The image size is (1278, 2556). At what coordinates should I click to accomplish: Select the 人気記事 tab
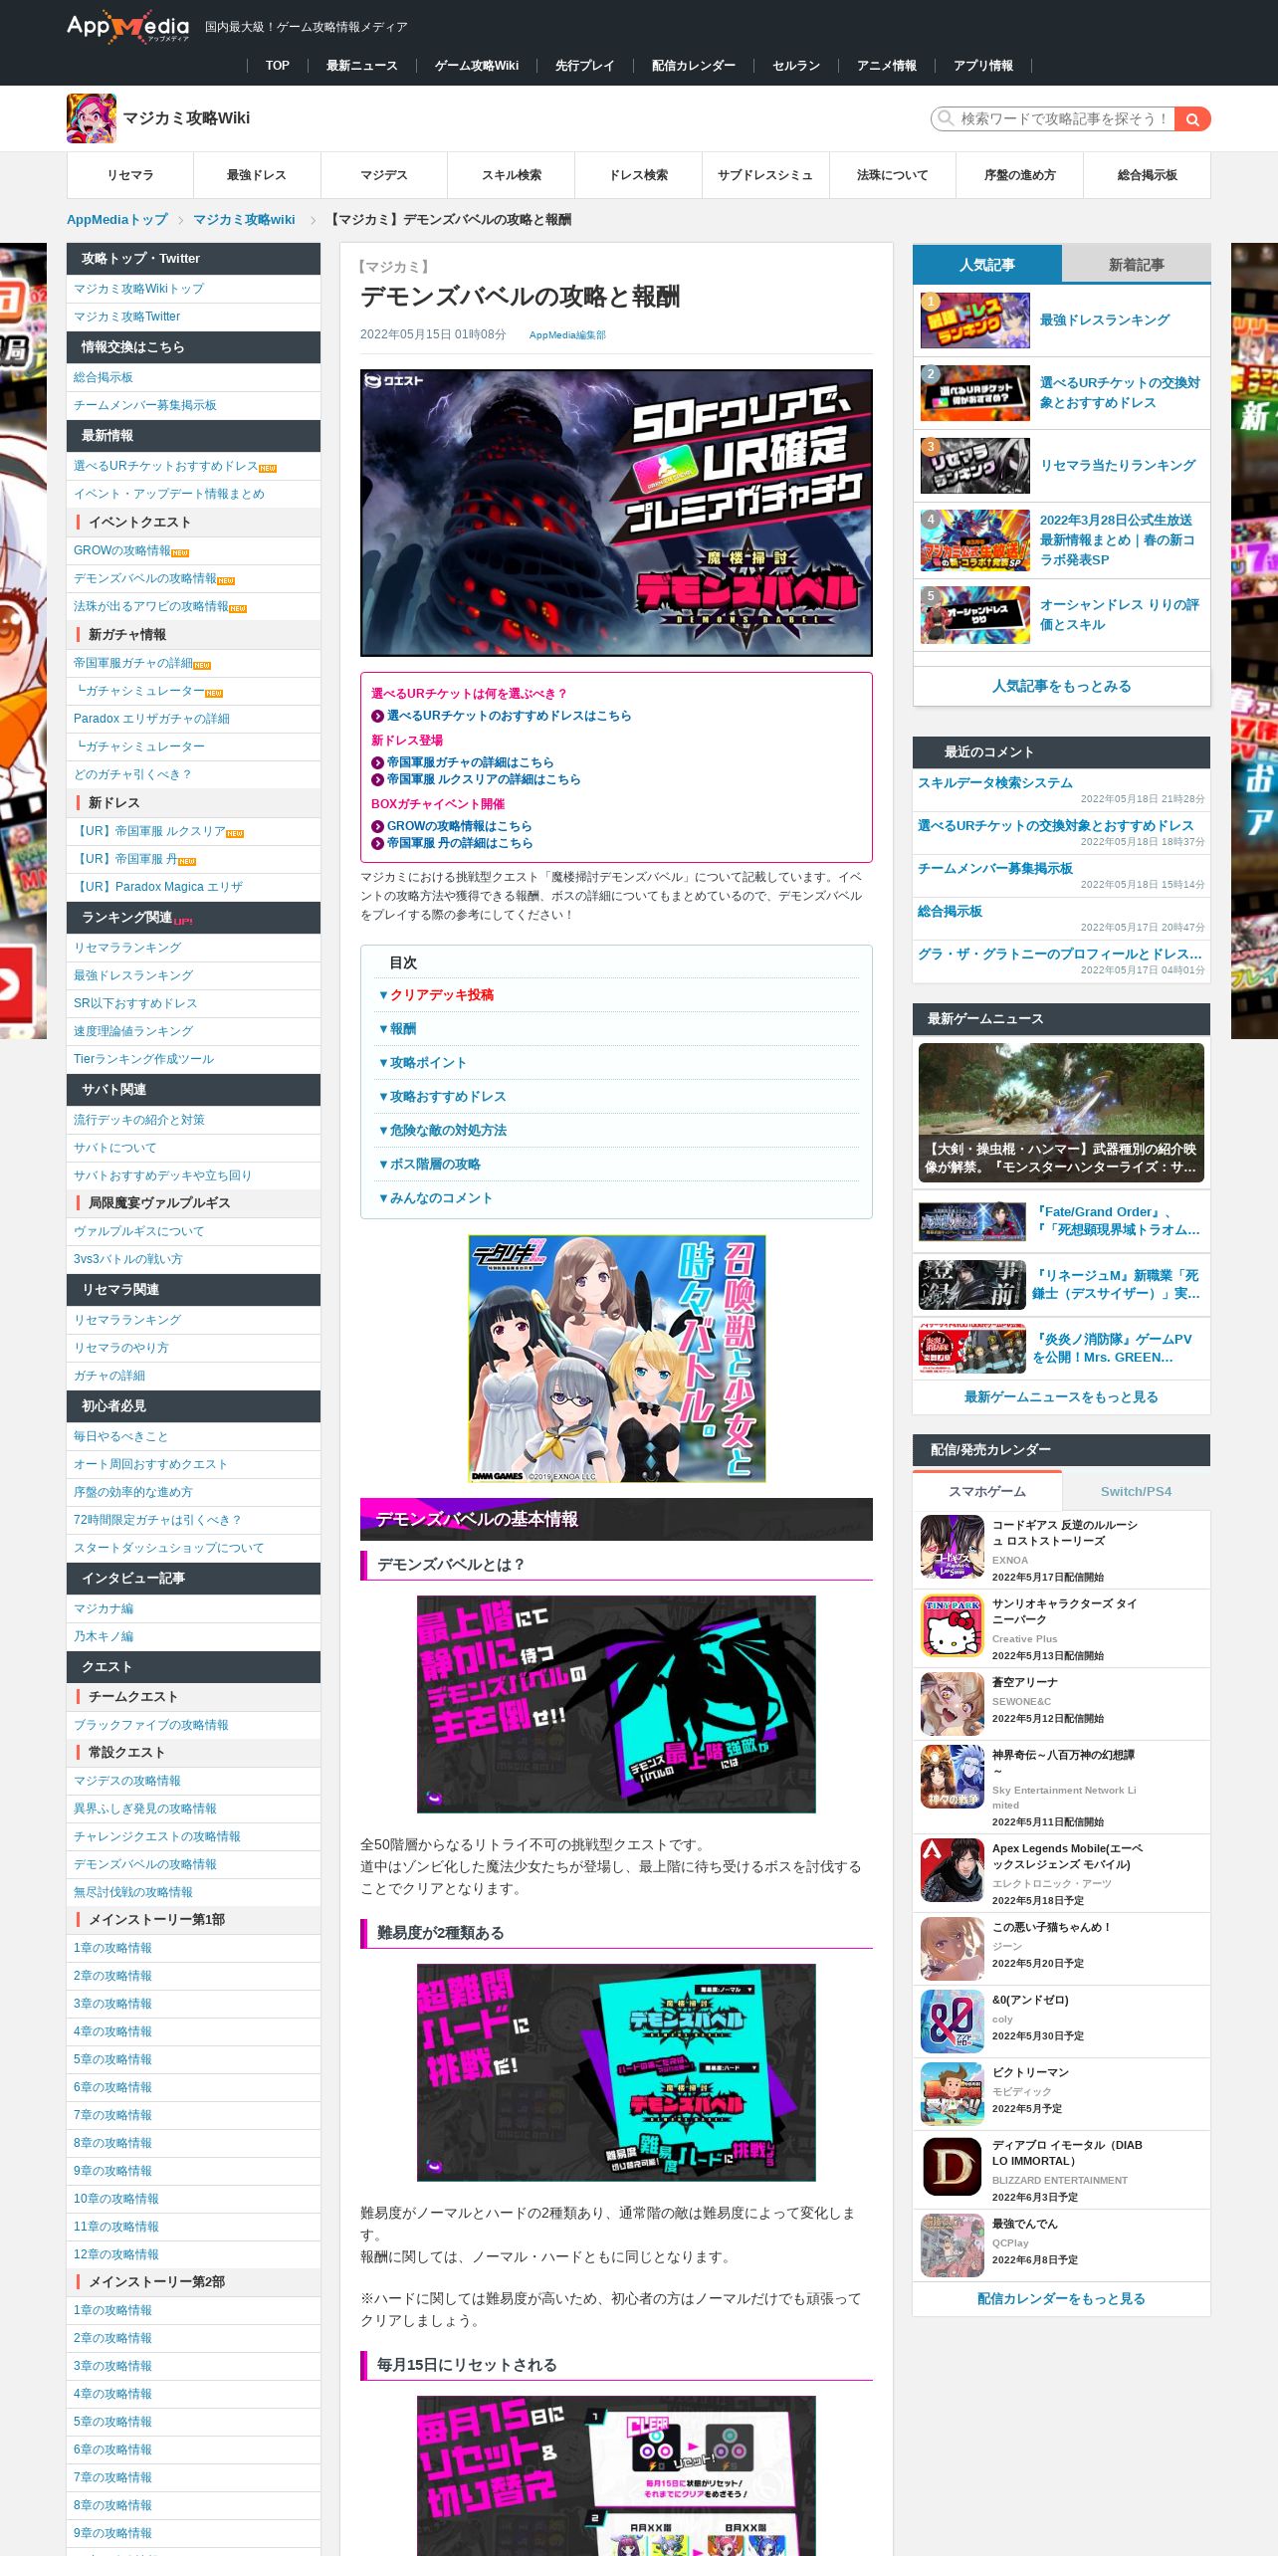(x=987, y=265)
